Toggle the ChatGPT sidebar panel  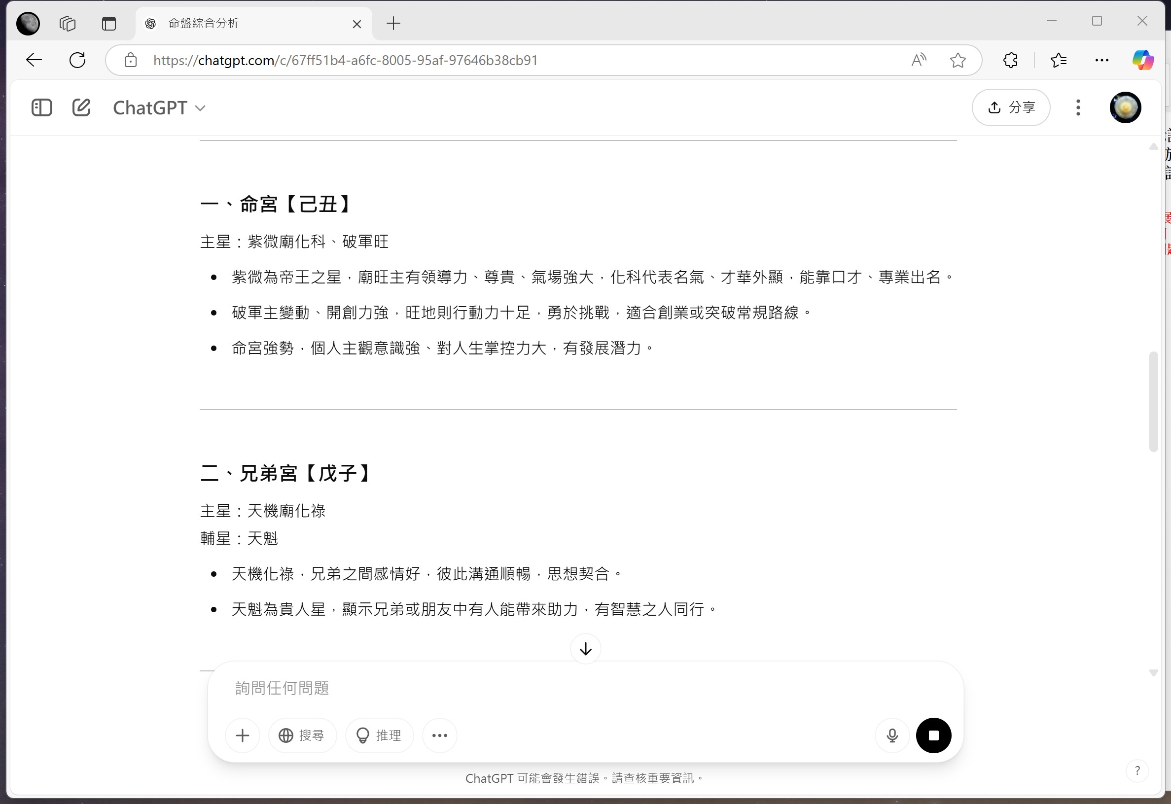click(x=41, y=107)
